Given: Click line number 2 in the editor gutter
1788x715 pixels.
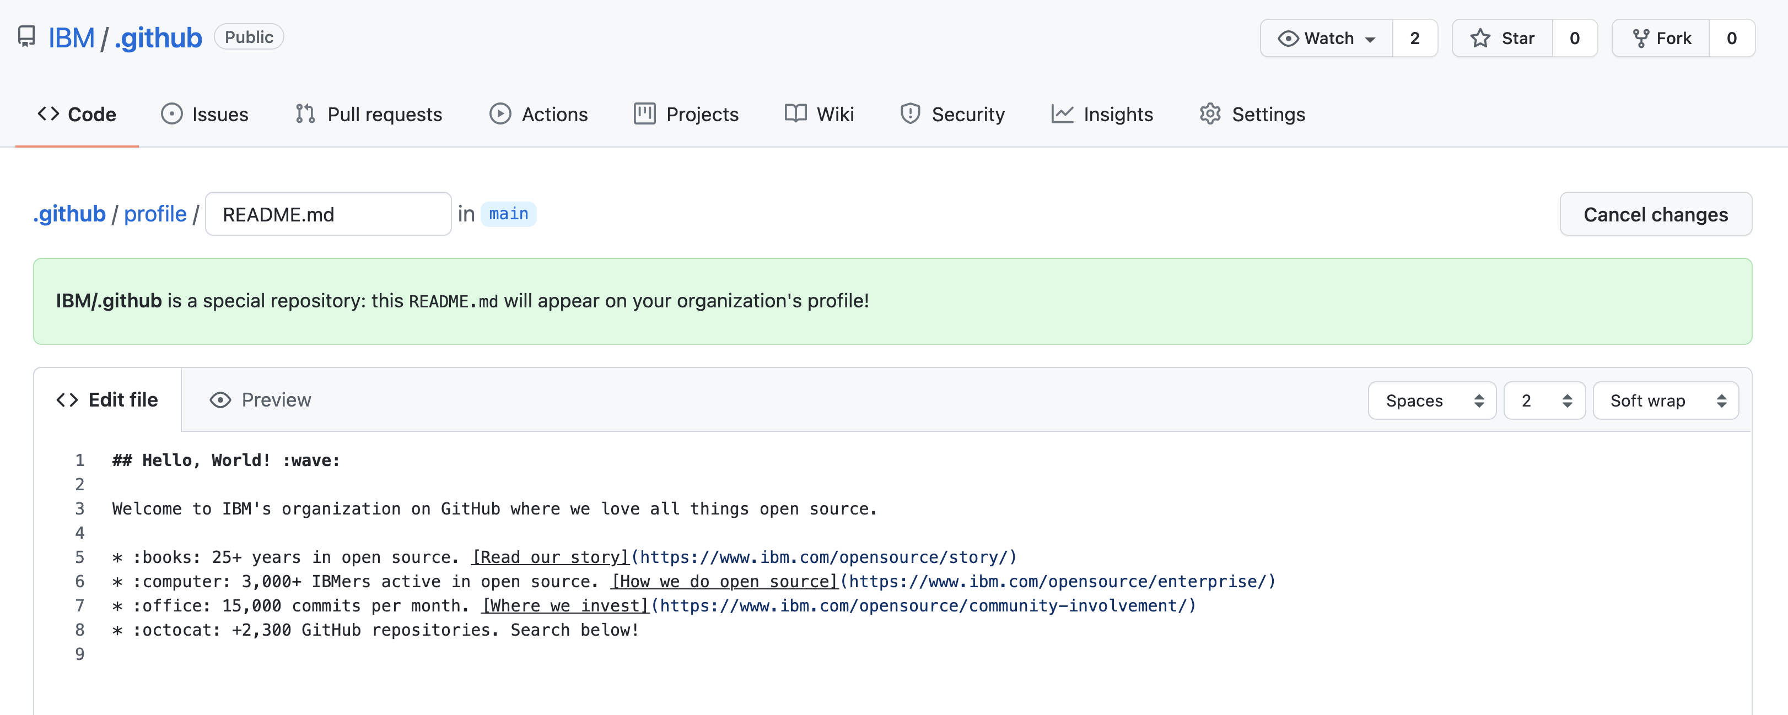Looking at the screenshot, I should click(80, 485).
